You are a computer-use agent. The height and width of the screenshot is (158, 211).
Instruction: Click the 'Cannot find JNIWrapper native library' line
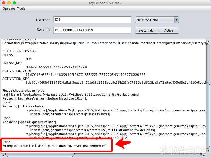coord(104,43)
